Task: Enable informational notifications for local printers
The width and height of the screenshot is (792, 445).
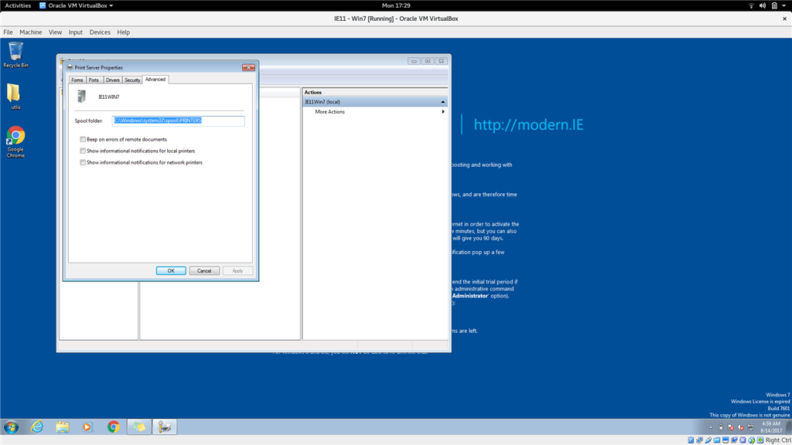Action: (83, 151)
